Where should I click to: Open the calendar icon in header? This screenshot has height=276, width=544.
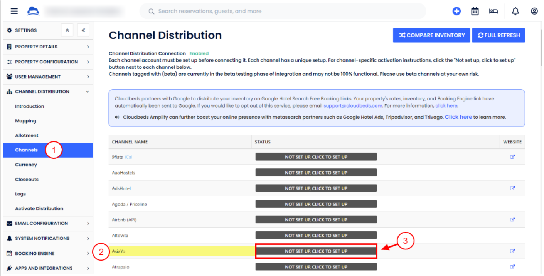tap(475, 11)
